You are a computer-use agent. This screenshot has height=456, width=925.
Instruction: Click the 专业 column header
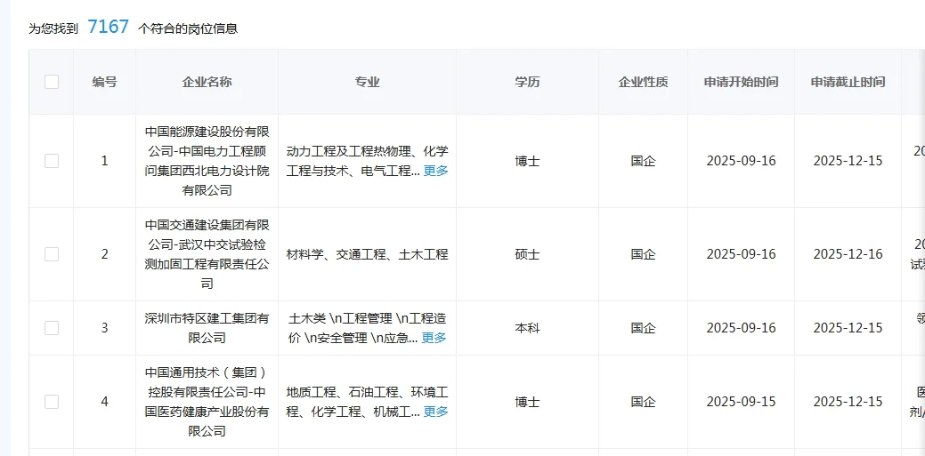click(x=367, y=82)
